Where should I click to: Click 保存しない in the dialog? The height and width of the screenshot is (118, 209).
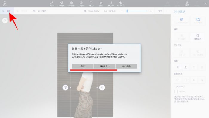tap(105, 66)
